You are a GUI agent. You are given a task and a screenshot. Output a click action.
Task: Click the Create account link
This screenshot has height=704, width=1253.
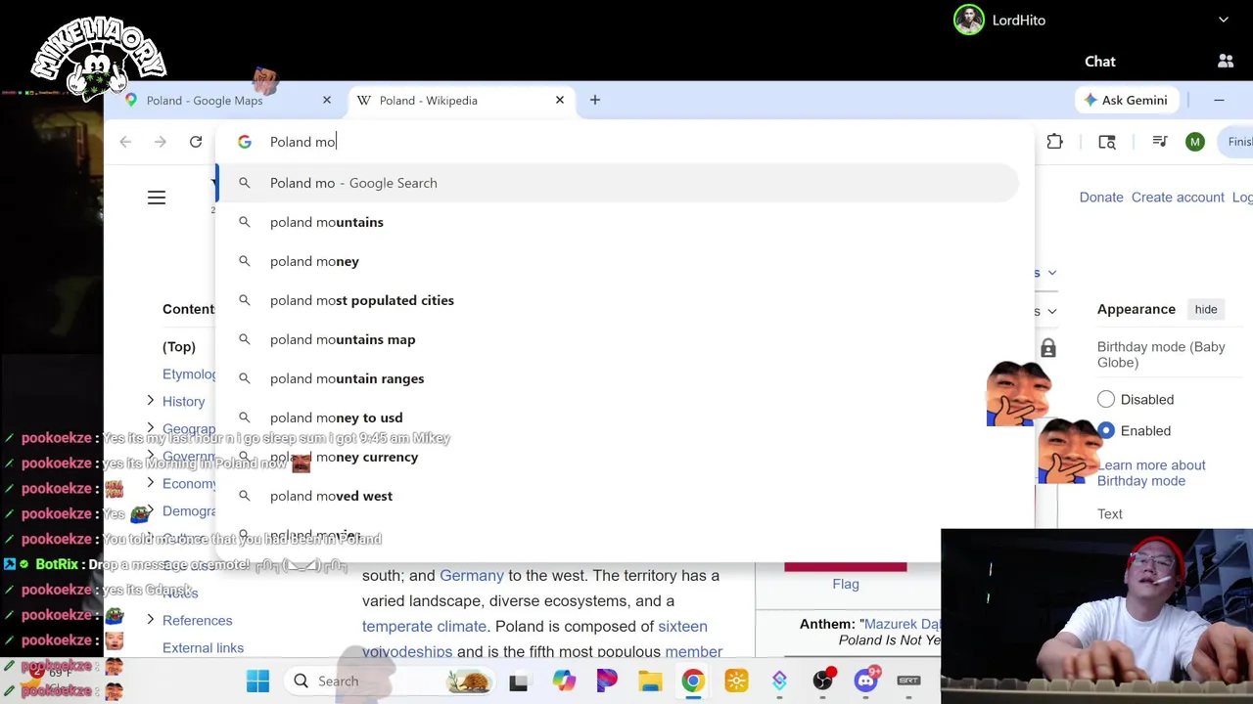1178,198
